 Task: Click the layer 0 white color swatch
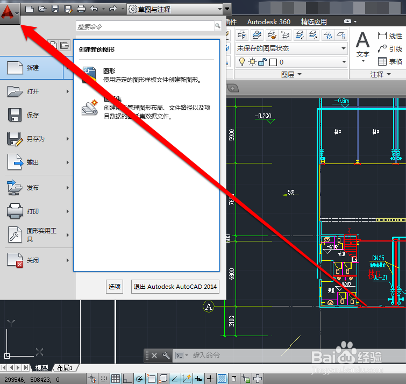(x=273, y=62)
